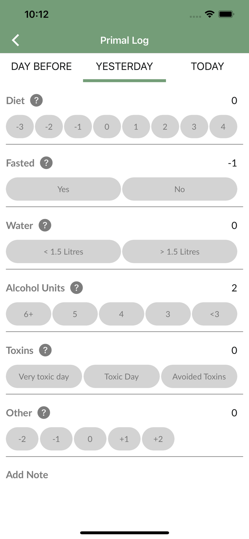Pick Very toxic day option
The height and width of the screenshot is (539, 249).
coord(44,377)
